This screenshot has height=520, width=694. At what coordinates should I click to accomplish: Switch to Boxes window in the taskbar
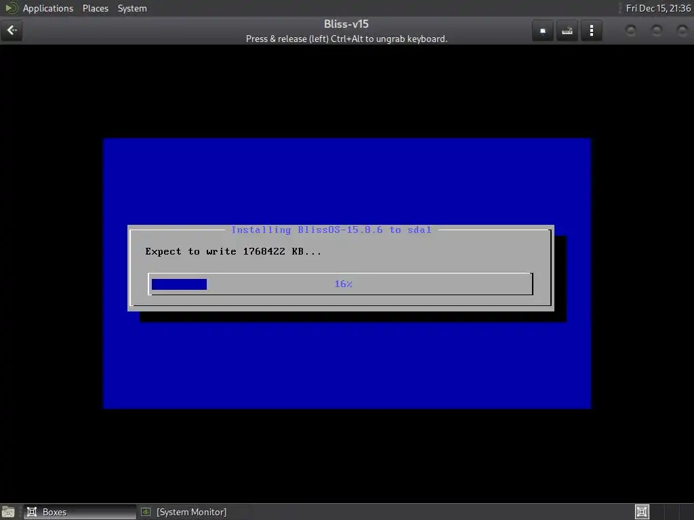click(x=80, y=512)
